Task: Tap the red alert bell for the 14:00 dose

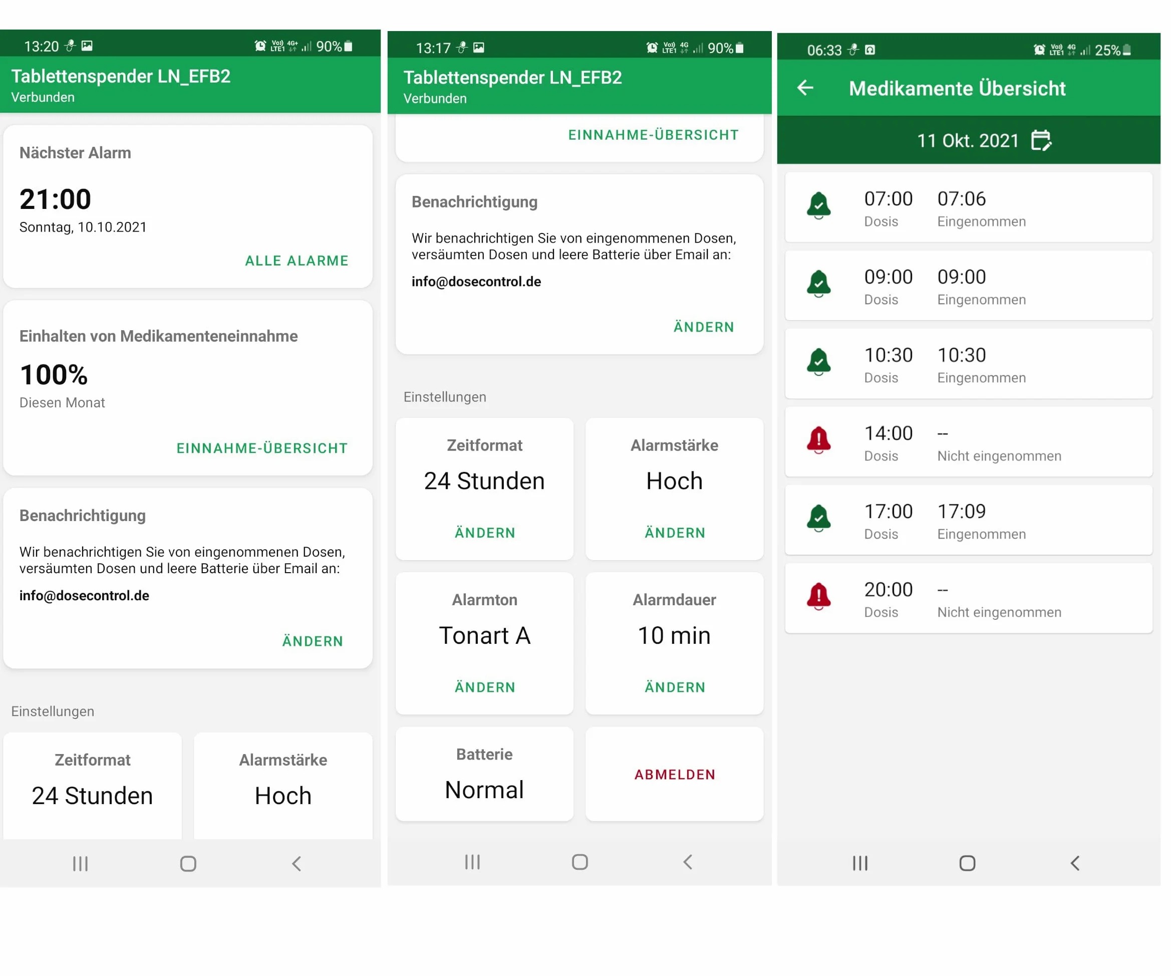Action: (x=818, y=440)
